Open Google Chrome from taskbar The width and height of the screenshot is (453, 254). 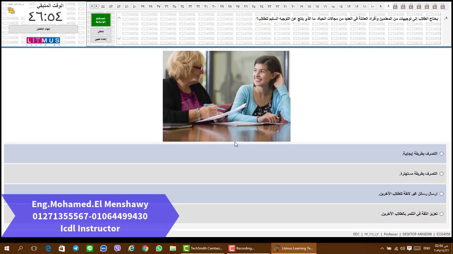[145, 248]
